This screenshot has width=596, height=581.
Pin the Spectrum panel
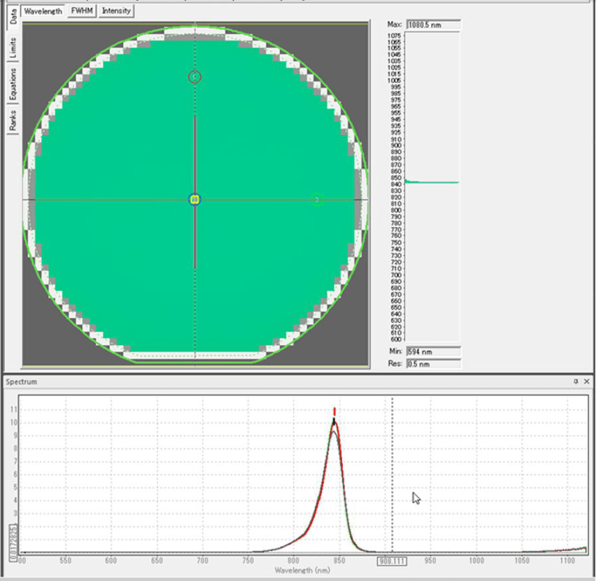[576, 382]
